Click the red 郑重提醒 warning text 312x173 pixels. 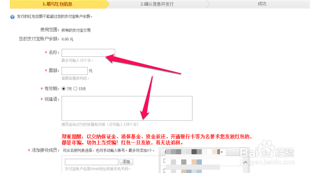click(x=157, y=139)
